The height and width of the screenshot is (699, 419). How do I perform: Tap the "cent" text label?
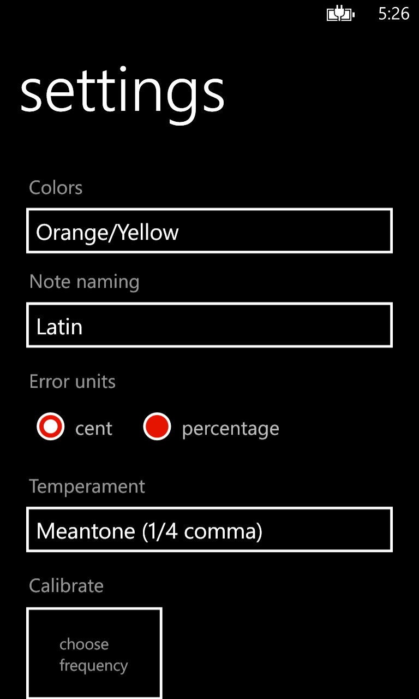pyautogui.click(x=94, y=429)
